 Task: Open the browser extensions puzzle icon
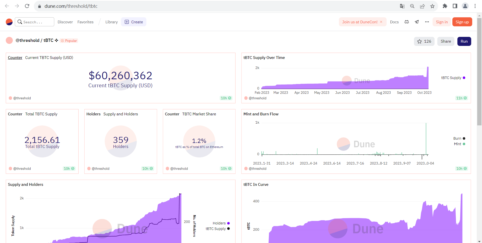pyautogui.click(x=445, y=6)
